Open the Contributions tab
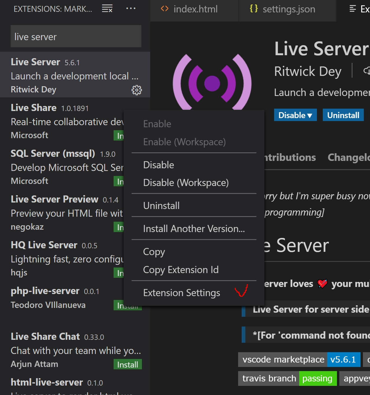The height and width of the screenshot is (395, 370). click(290, 157)
